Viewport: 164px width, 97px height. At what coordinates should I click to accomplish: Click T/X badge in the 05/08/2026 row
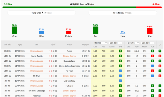160,61
